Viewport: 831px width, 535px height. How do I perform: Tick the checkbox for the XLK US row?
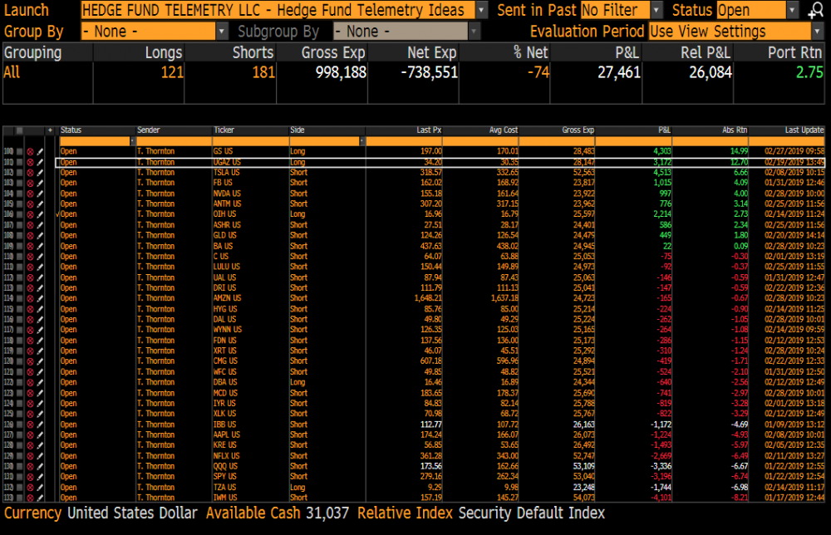(20, 414)
